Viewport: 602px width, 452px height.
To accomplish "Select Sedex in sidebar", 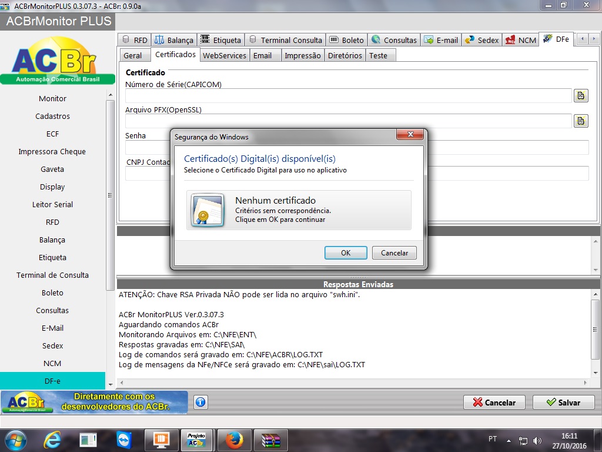I will [52, 345].
